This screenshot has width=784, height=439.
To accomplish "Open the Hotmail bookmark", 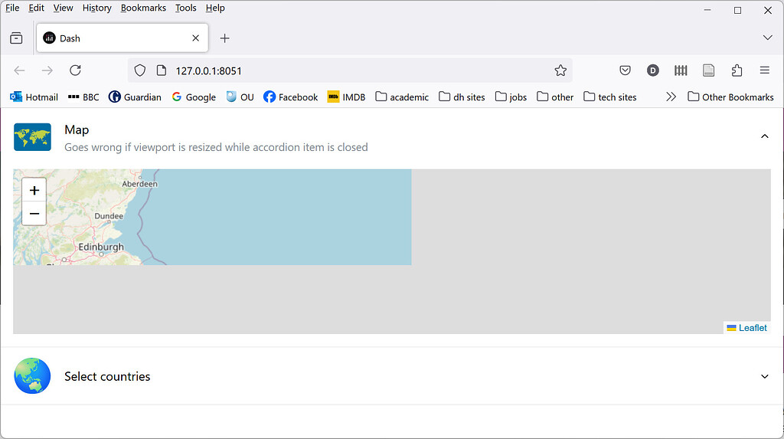I will (34, 97).
